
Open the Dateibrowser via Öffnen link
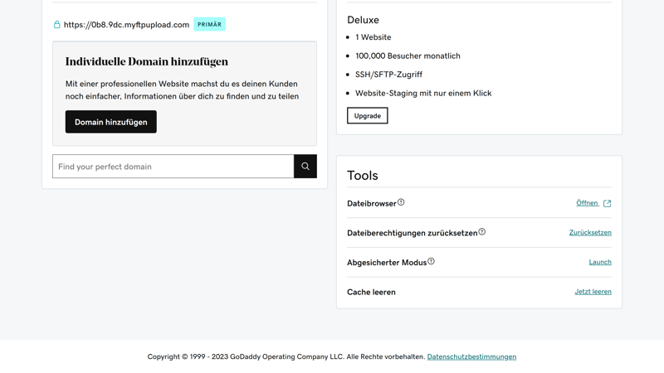click(587, 203)
